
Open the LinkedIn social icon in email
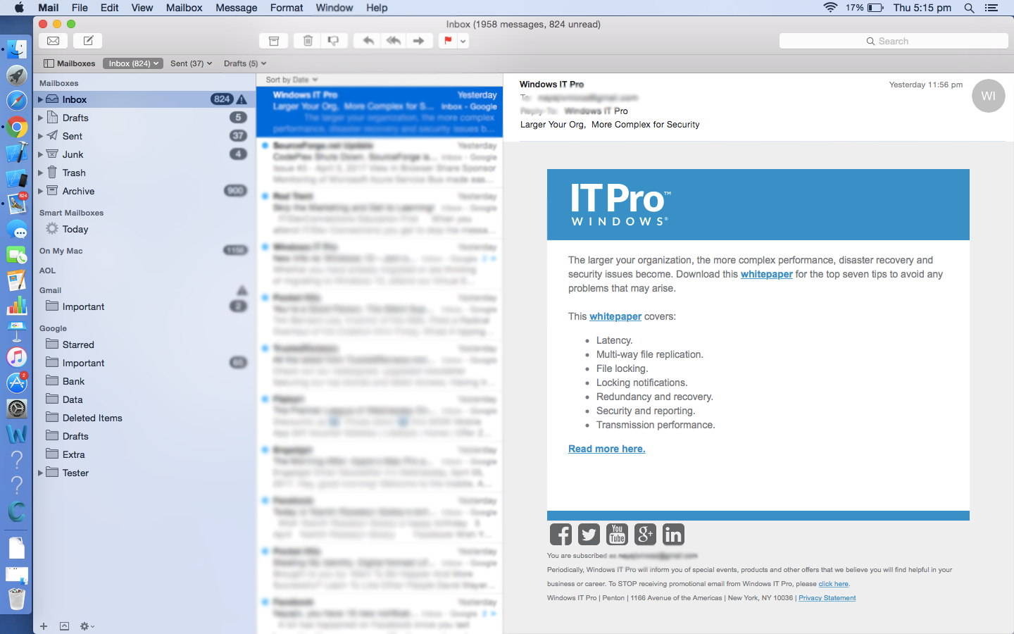click(673, 535)
